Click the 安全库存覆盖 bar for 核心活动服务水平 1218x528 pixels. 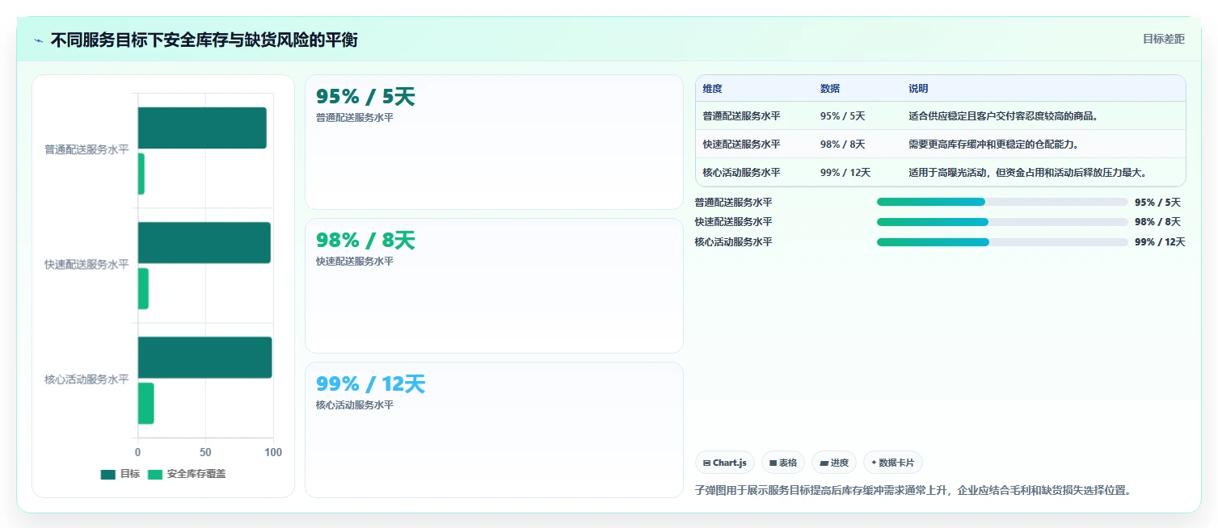click(145, 404)
